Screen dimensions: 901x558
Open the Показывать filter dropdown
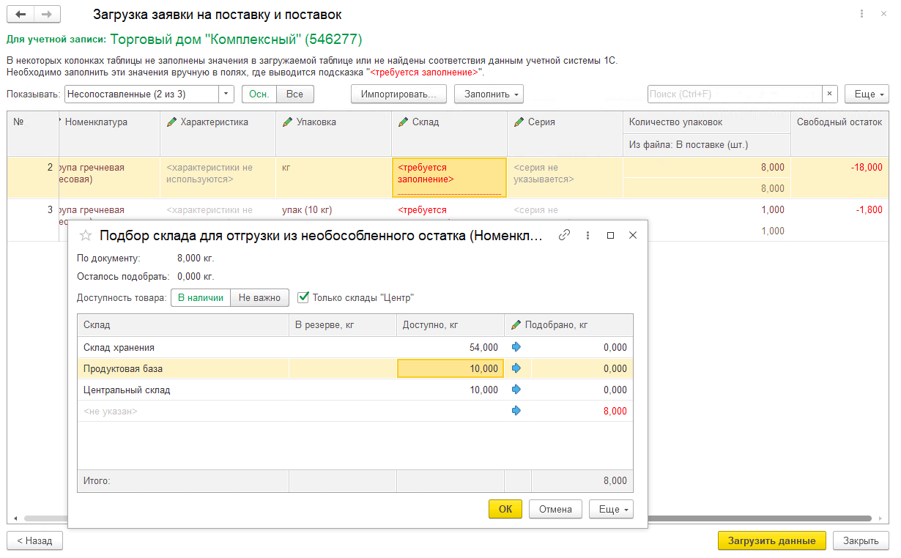tap(226, 94)
